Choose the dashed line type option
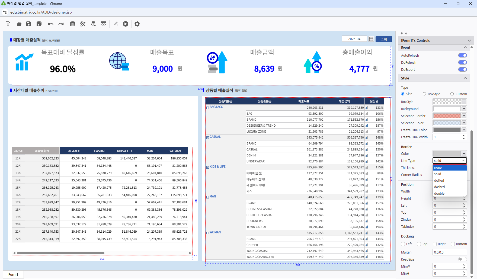Screen dimensions: 477x279 439,187
